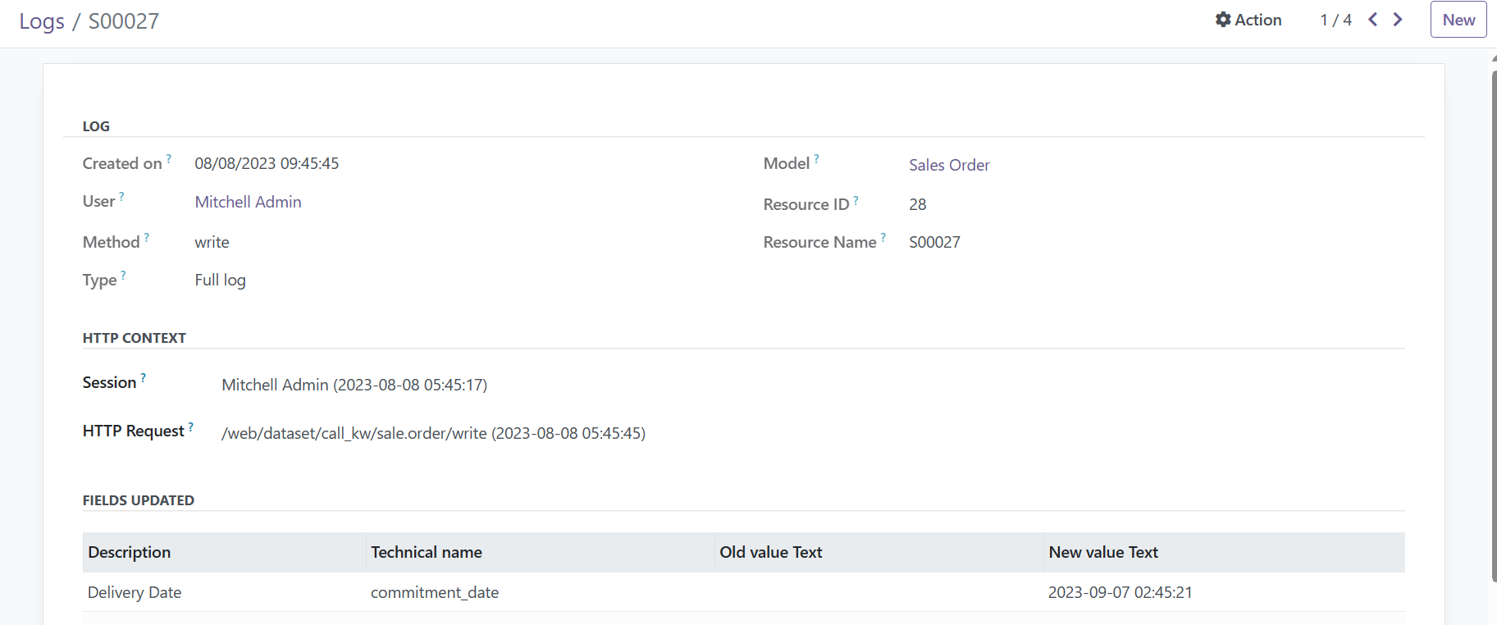Open the Sales Order model link
The width and height of the screenshot is (1497, 625).
pyautogui.click(x=949, y=165)
